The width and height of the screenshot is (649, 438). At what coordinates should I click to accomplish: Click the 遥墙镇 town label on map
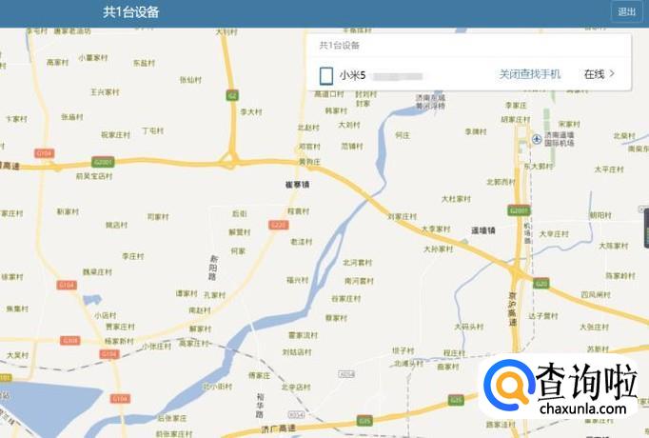483,230
